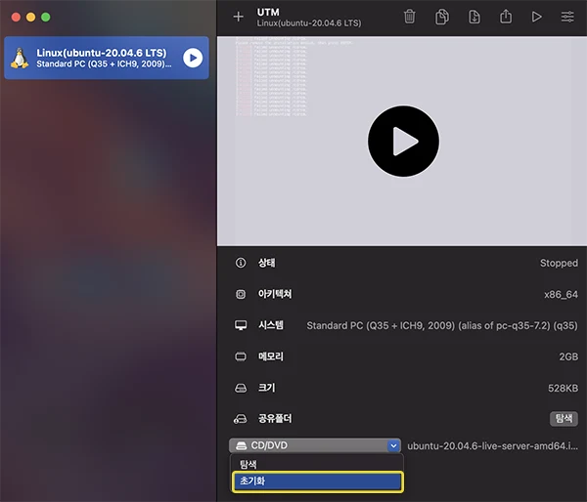Click the 2GB memory value
Image resolution: width=587 pixels, height=502 pixels.
tap(568, 356)
